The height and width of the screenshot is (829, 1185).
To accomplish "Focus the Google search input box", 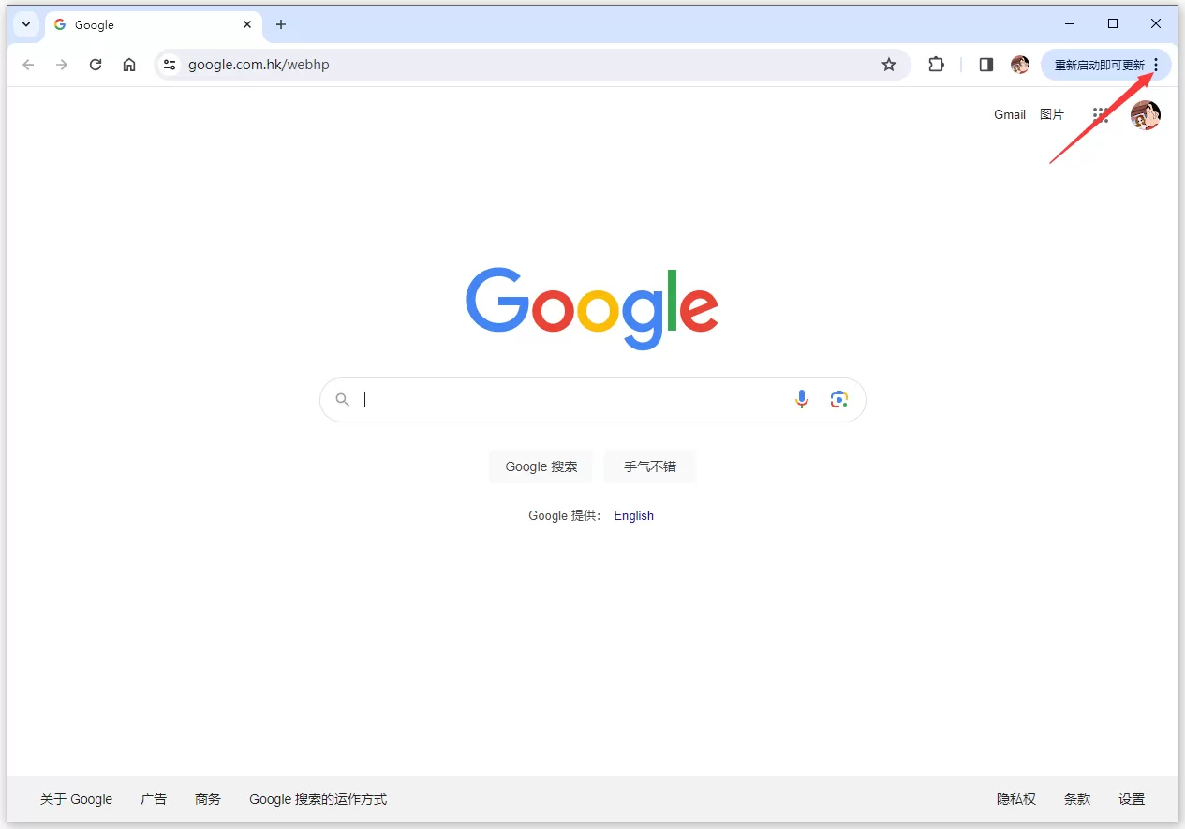I will coord(573,400).
